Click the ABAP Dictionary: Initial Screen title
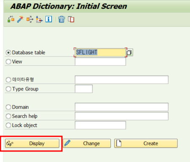 69,6
